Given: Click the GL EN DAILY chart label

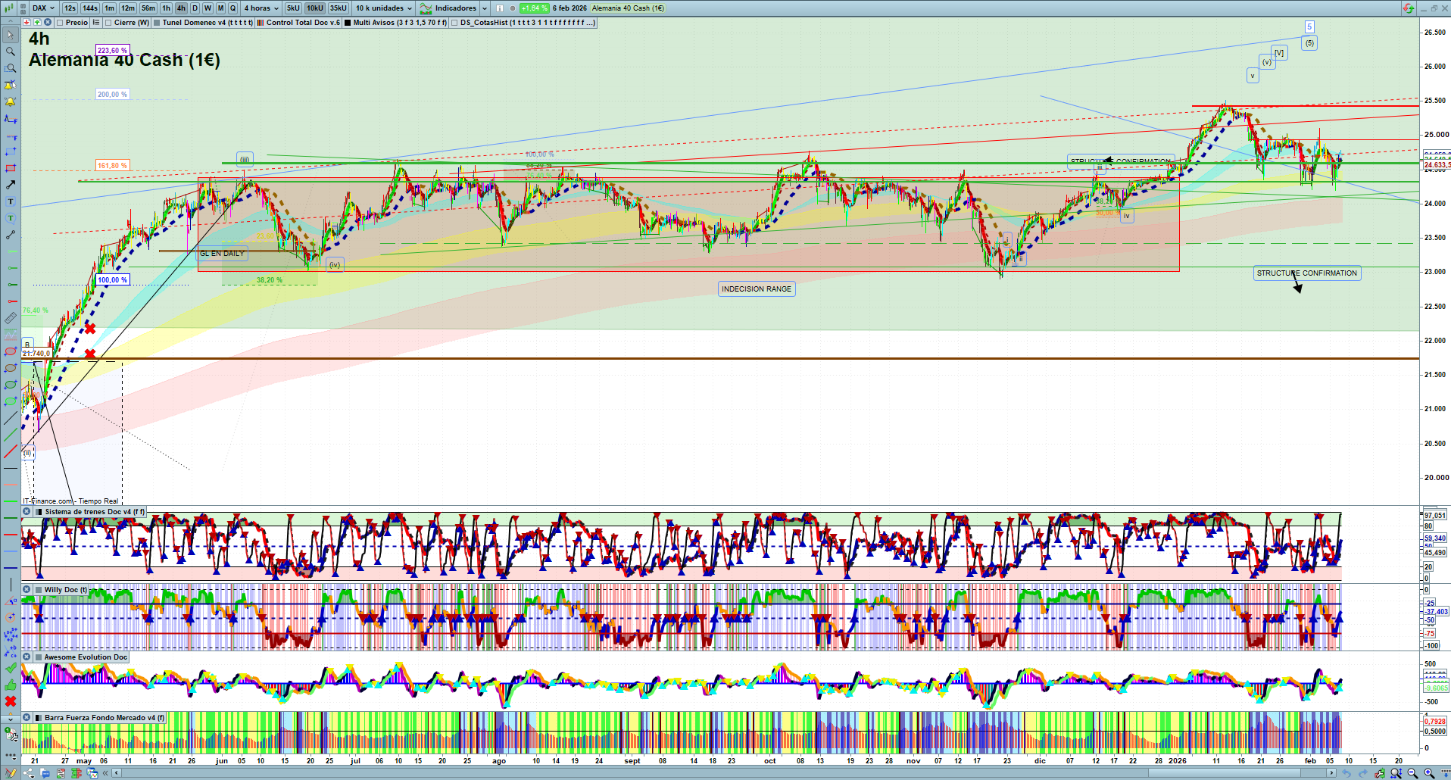Looking at the screenshot, I should click(x=223, y=254).
